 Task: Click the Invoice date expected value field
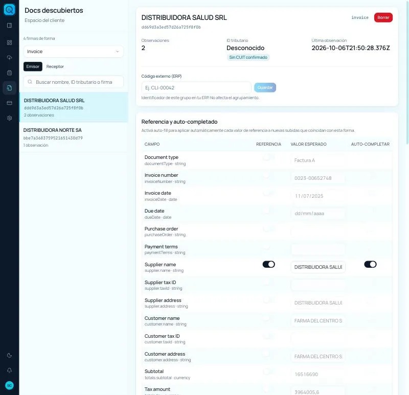[x=318, y=196]
